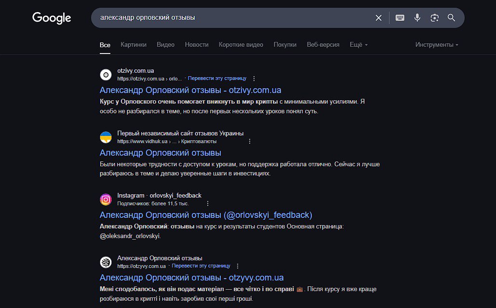Click the https://otzyvy.com.ua URL text
496x308 pixels.
click(141, 266)
